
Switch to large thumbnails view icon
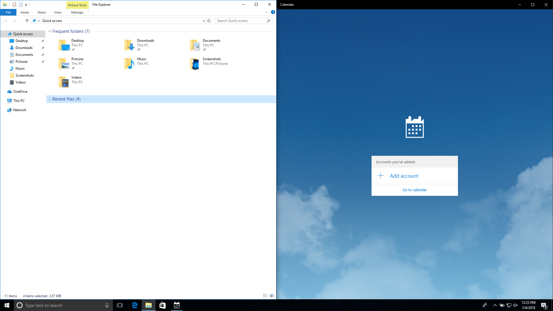click(272, 296)
